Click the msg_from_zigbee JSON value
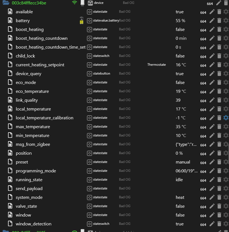 point(187,144)
